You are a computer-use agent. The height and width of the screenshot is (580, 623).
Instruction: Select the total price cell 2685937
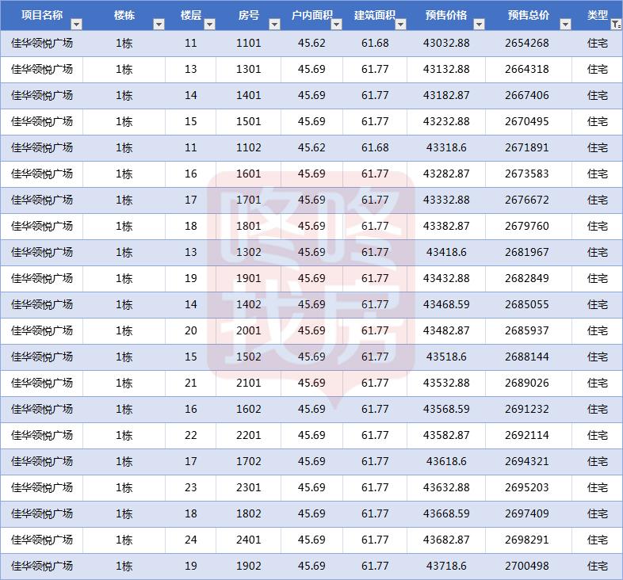coord(526,331)
